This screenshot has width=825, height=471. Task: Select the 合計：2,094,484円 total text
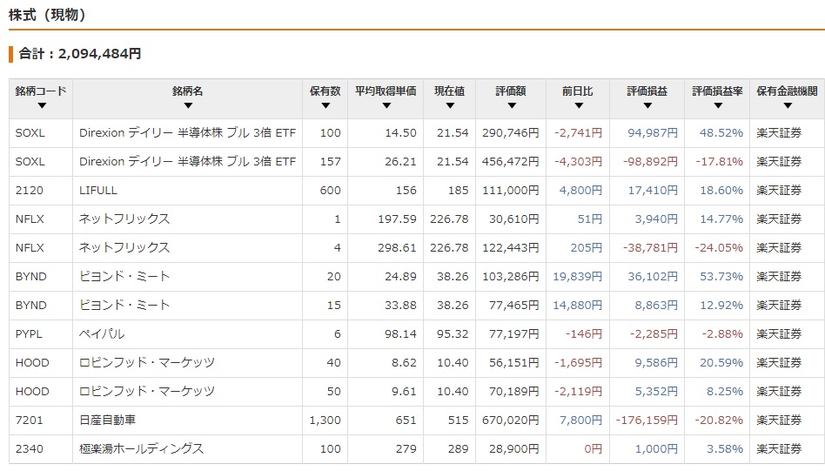point(79,54)
